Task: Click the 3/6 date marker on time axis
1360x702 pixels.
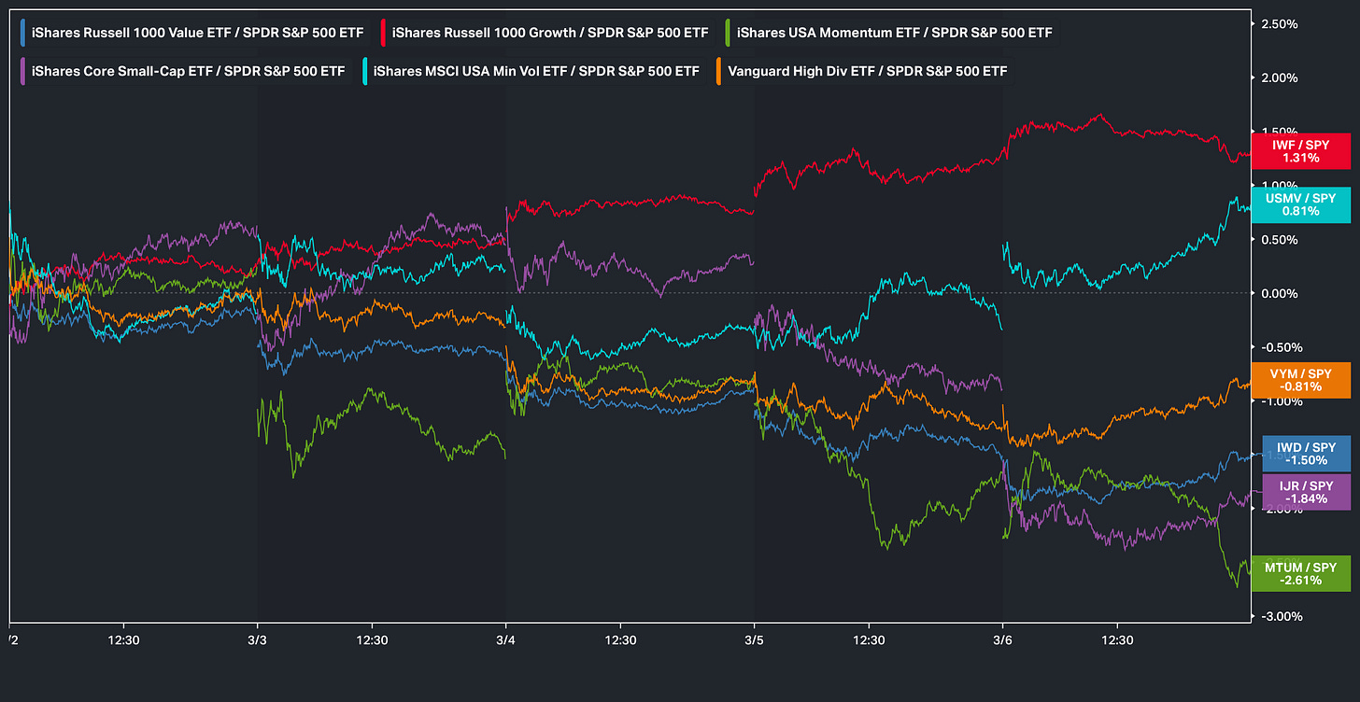Action: click(1002, 640)
